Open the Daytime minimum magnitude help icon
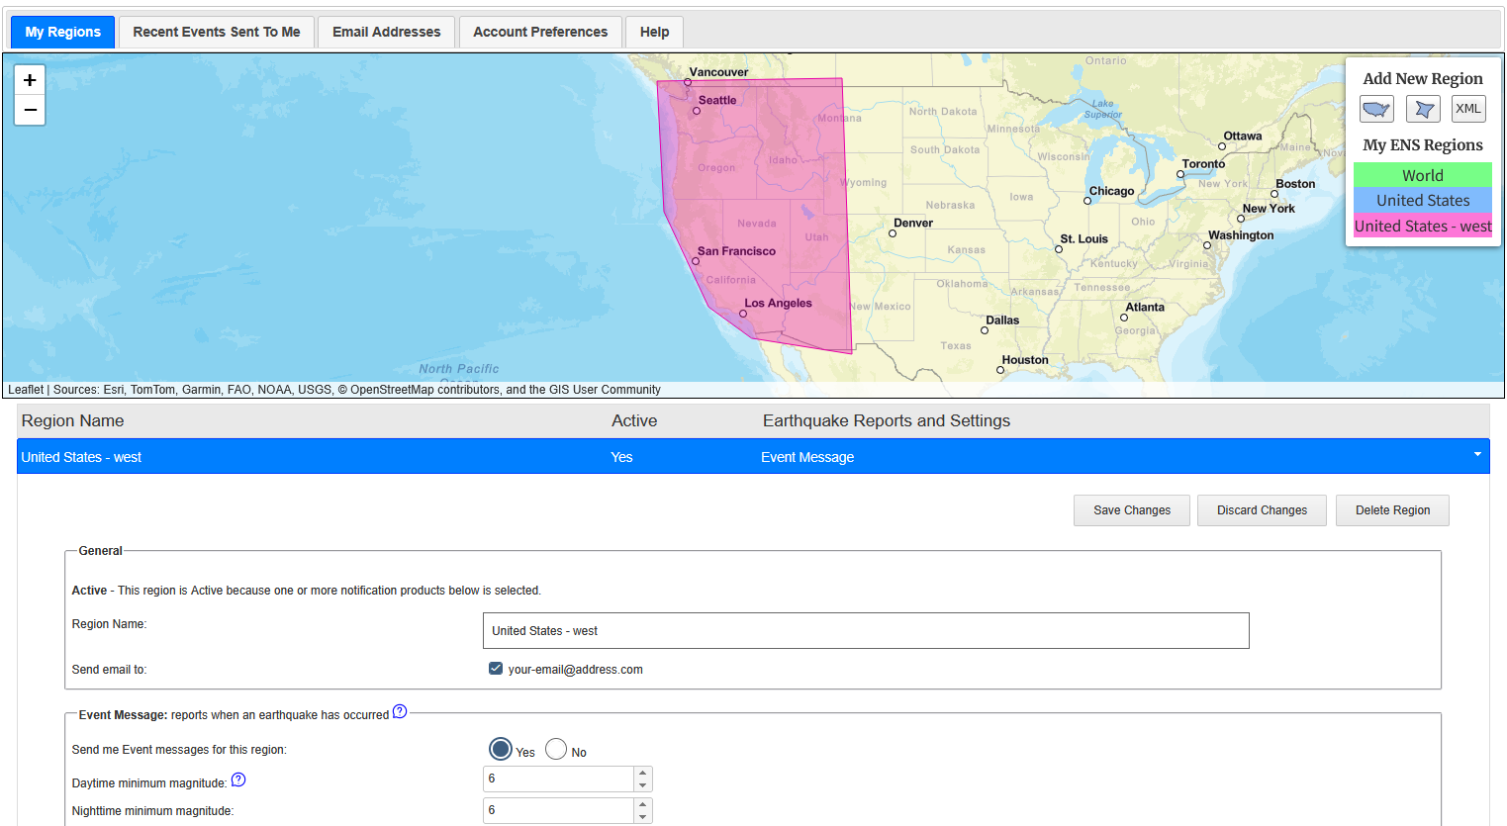Image resolution: width=1507 pixels, height=826 pixels. tap(237, 780)
